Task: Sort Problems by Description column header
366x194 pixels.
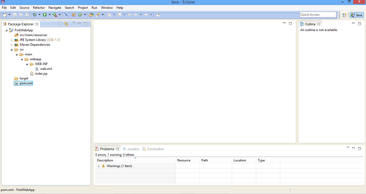Action: point(136,160)
